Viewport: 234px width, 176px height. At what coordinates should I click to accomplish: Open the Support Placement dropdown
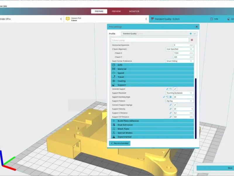pyautogui.click(x=180, y=93)
